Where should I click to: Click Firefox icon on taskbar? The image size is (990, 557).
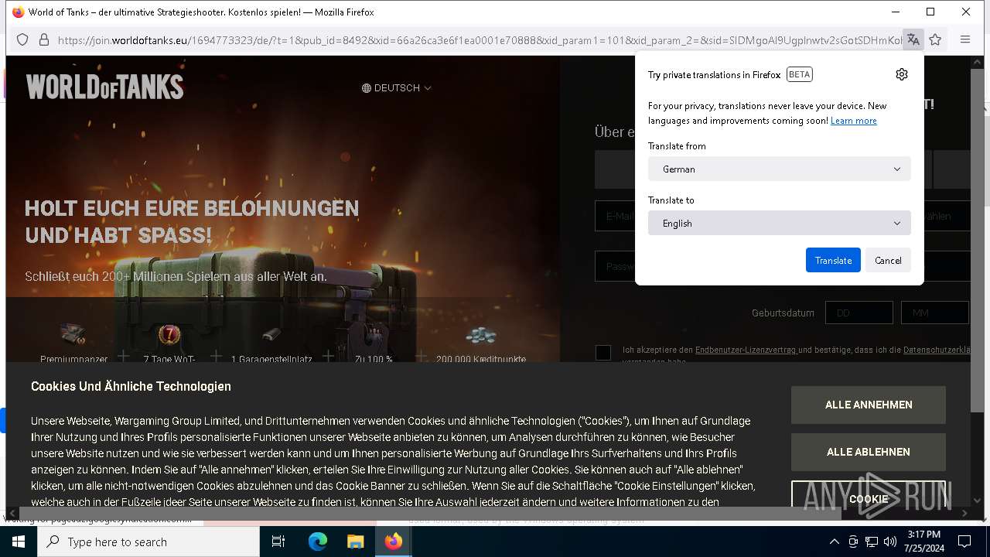[x=393, y=542]
